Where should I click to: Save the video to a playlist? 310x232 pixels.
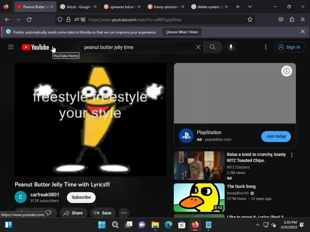click(x=102, y=213)
